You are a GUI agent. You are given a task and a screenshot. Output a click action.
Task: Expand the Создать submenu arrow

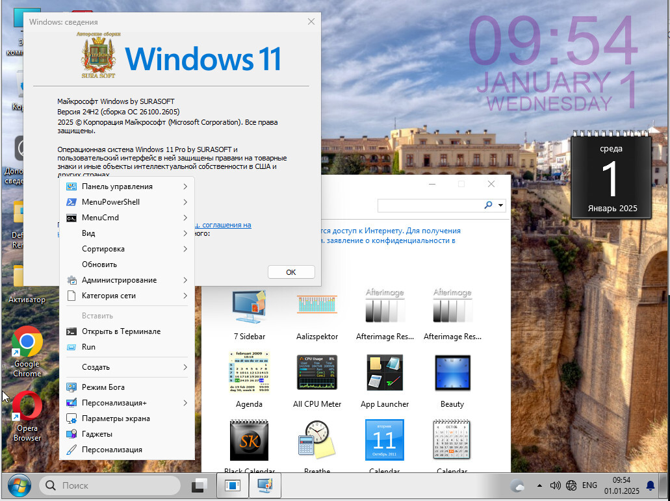click(185, 367)
